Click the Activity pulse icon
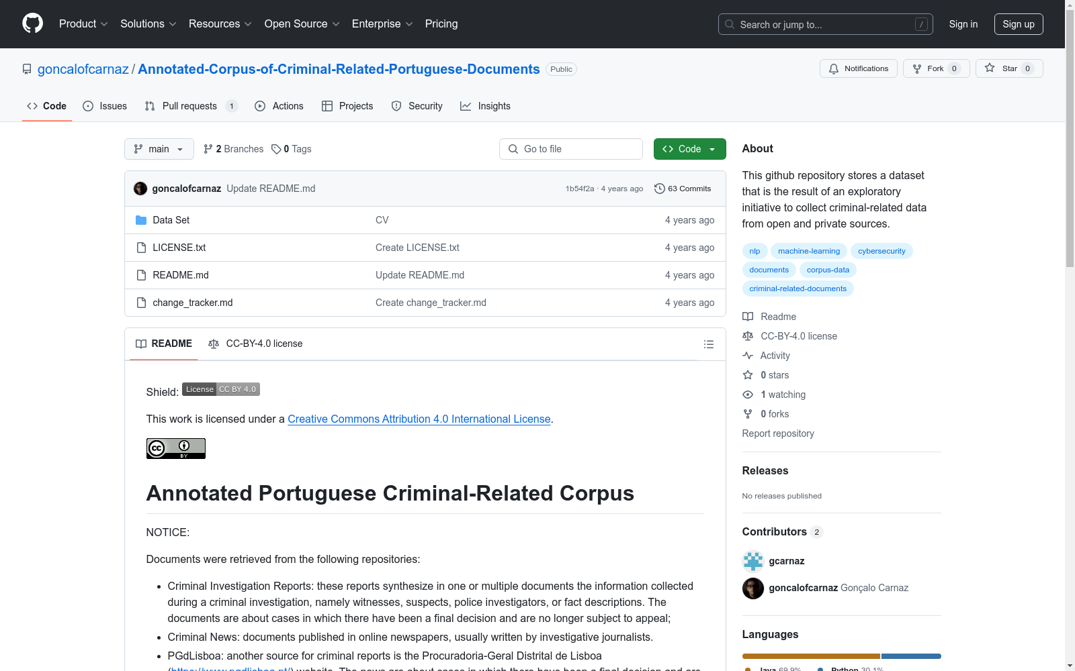The image size is (1075, 671). (x=748, y=356)
